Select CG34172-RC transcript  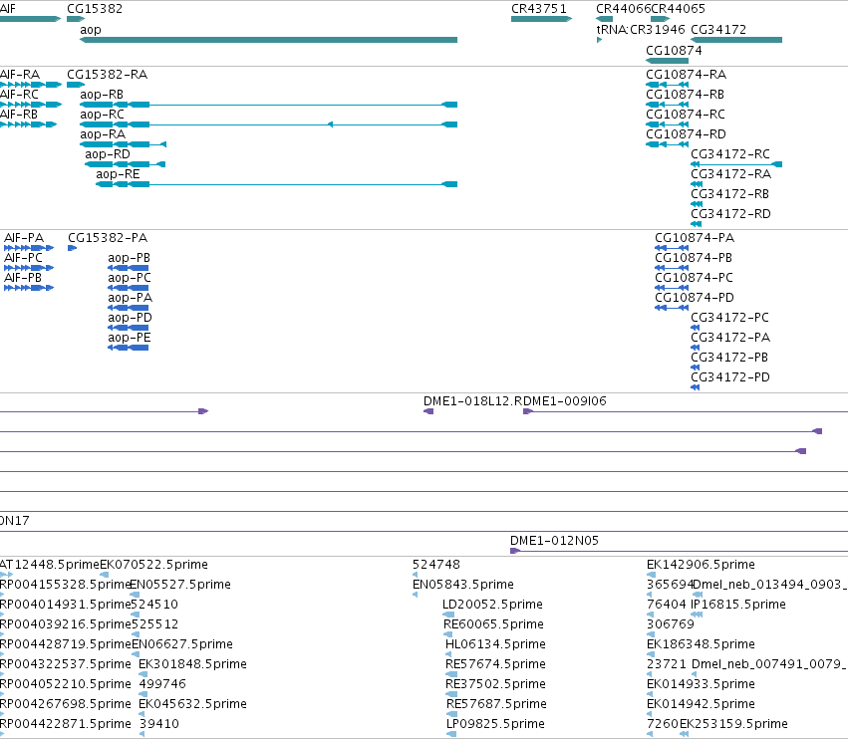tap(736, 164)
